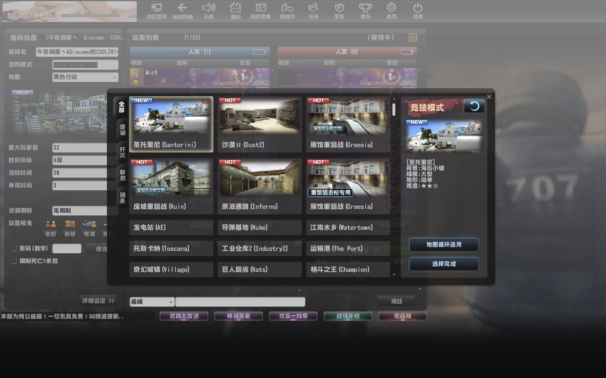
Task: Open the 商店 shop icon in top toolbar
Action: (235, 11)
